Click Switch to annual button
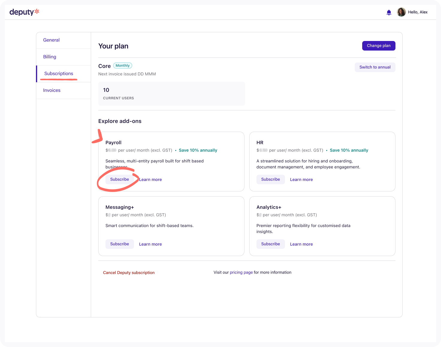 [375, 67]
